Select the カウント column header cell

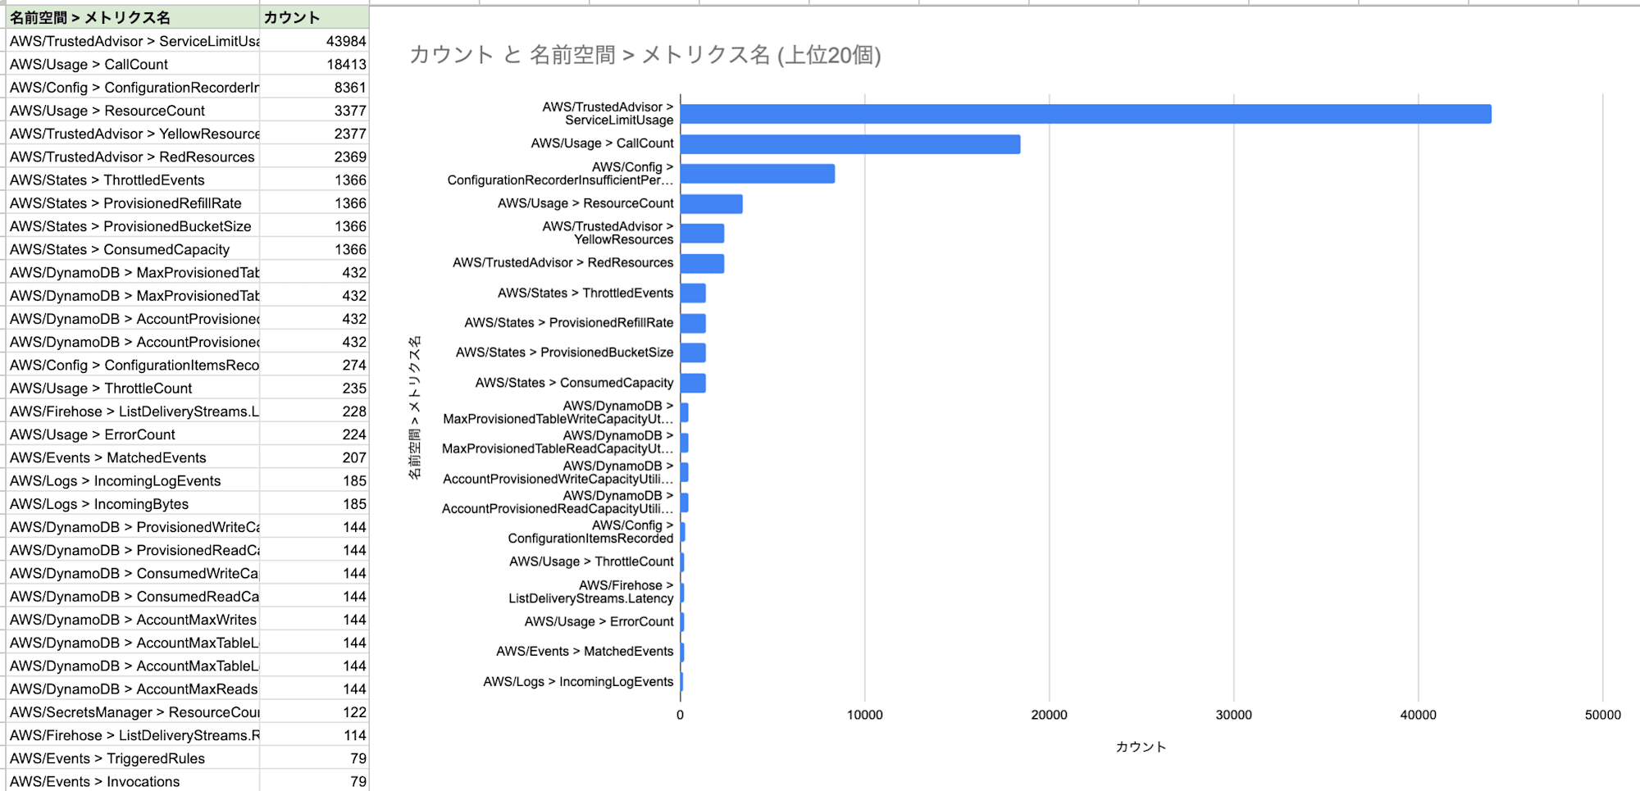pos(314,17)
